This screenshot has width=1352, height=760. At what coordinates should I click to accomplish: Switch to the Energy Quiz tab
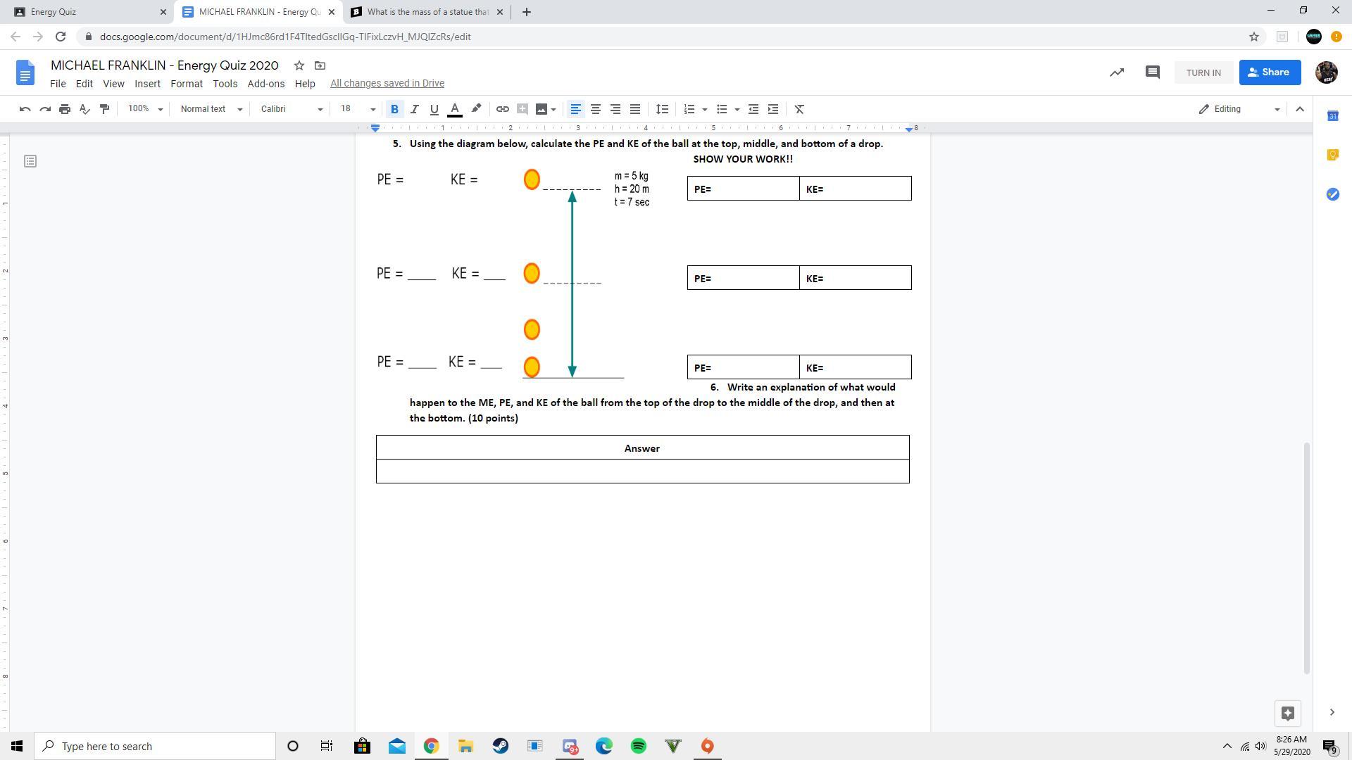[84, 12]
